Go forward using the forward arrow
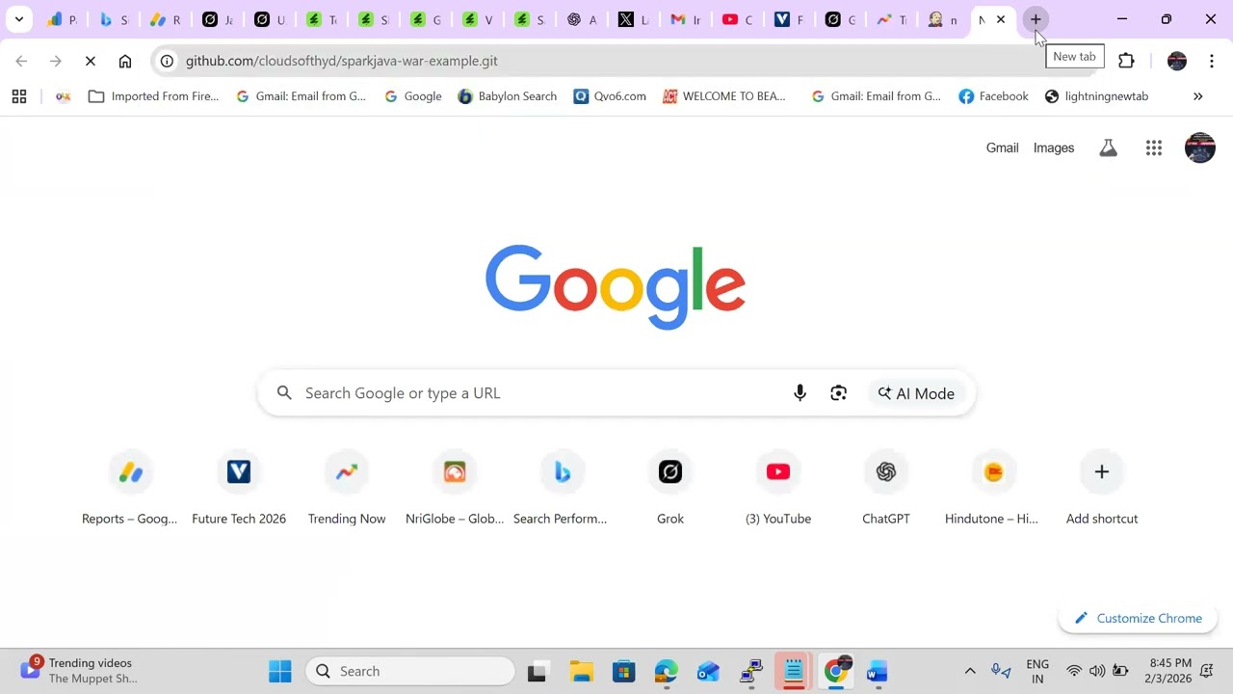The width and height of the screenshot is (1233, 694). [x=56, y=61]
